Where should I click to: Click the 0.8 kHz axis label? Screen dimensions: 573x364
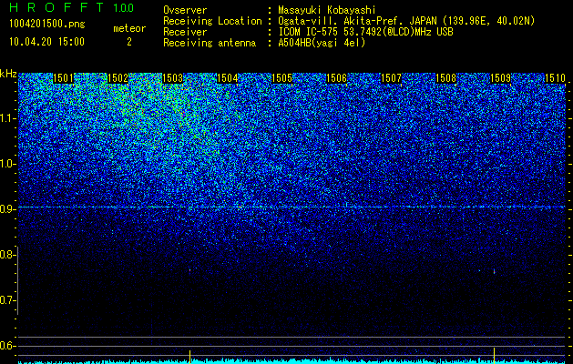[7, 255]
